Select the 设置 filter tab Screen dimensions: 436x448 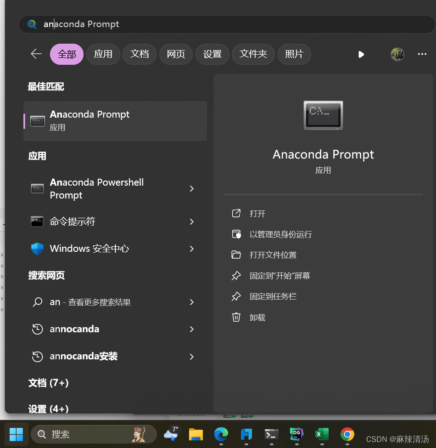212,54
